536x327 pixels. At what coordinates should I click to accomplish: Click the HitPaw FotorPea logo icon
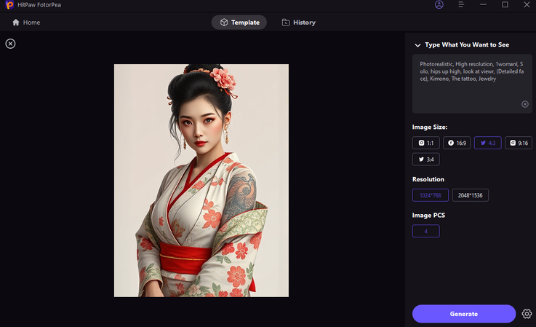tap(8, 5)
